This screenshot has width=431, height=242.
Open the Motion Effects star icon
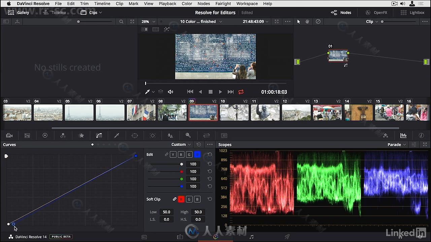coord(81,135)
